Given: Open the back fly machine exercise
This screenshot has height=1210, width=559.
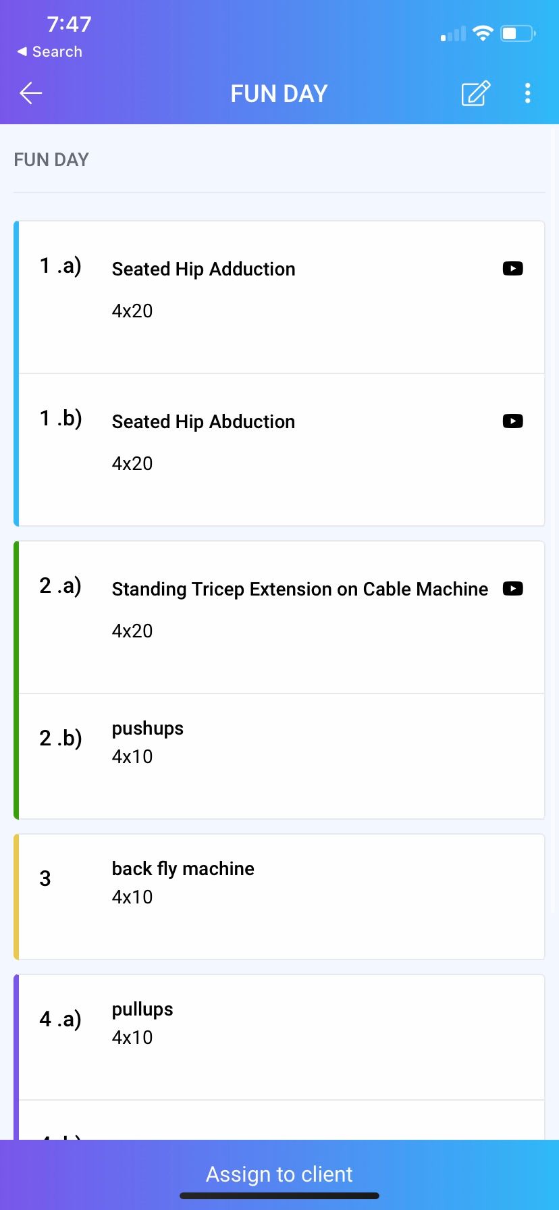Looking at the screenshot, I should pos(282,897).
